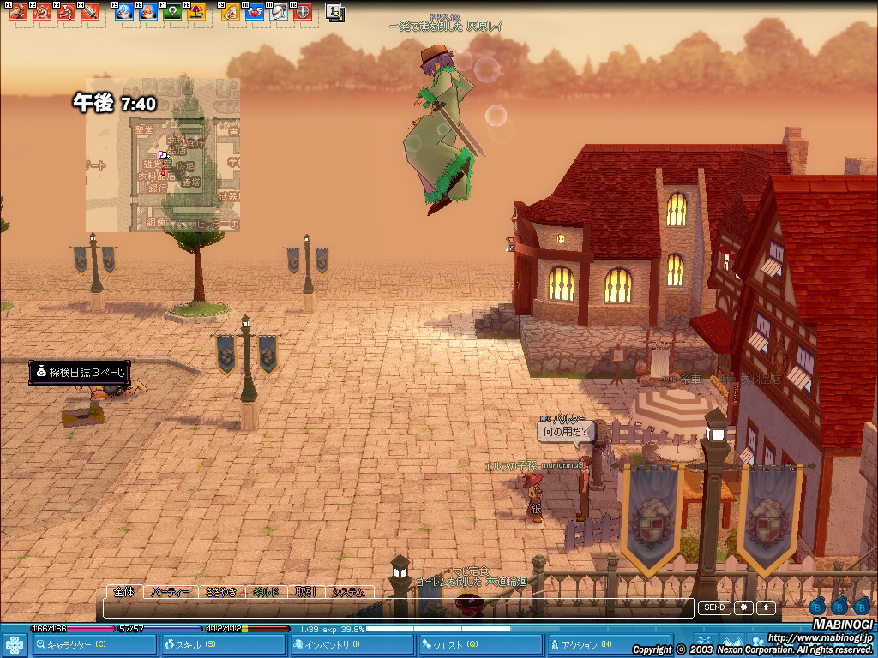Open the ギルド guild chat tab
The image size is (878, 658).
tap(266, 593)
